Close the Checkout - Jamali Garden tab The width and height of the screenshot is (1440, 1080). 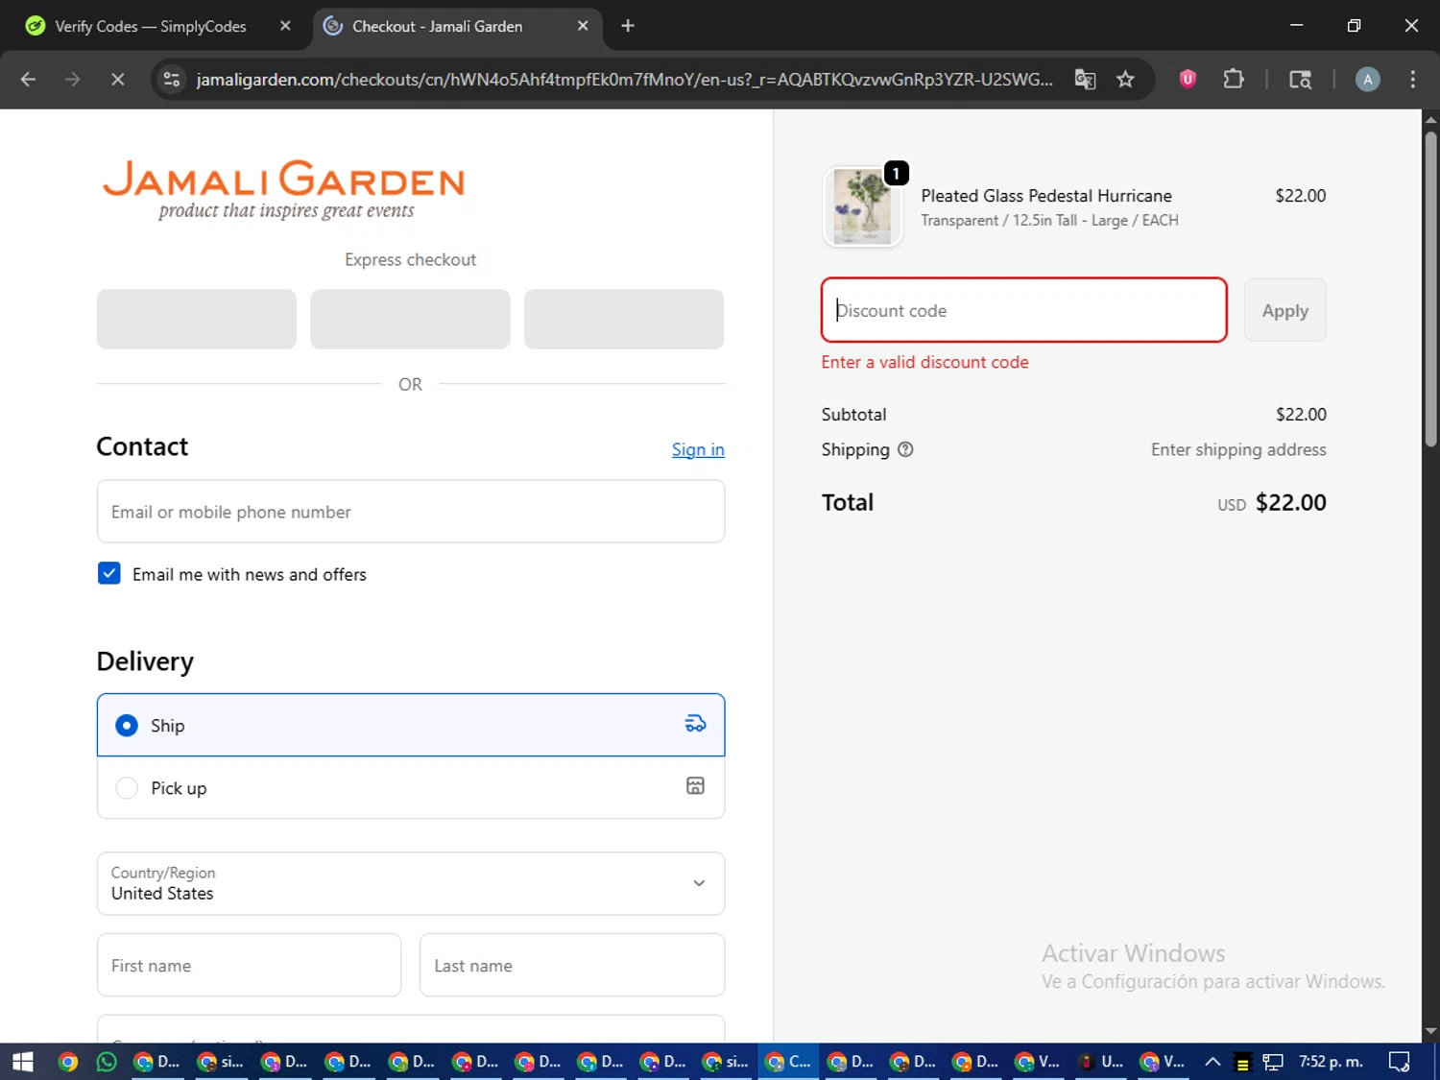point(583,26)
